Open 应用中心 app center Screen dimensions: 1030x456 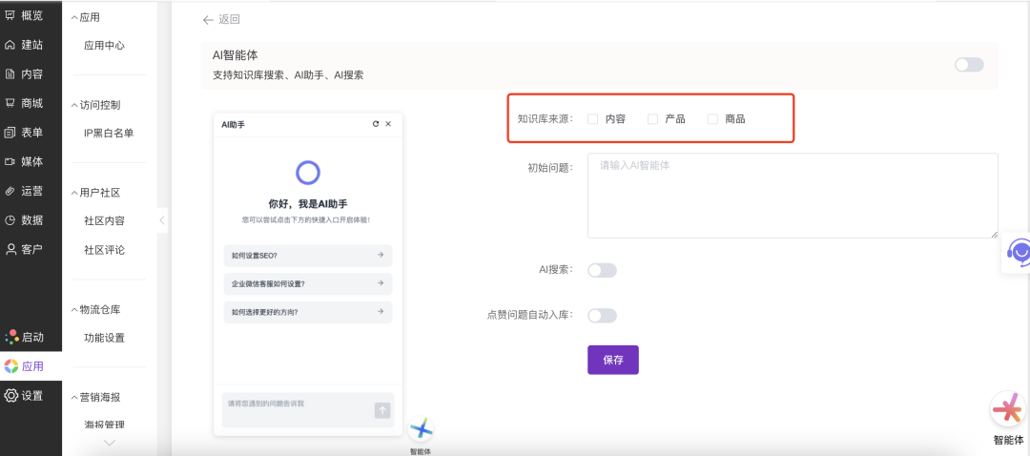pos(104,46)
